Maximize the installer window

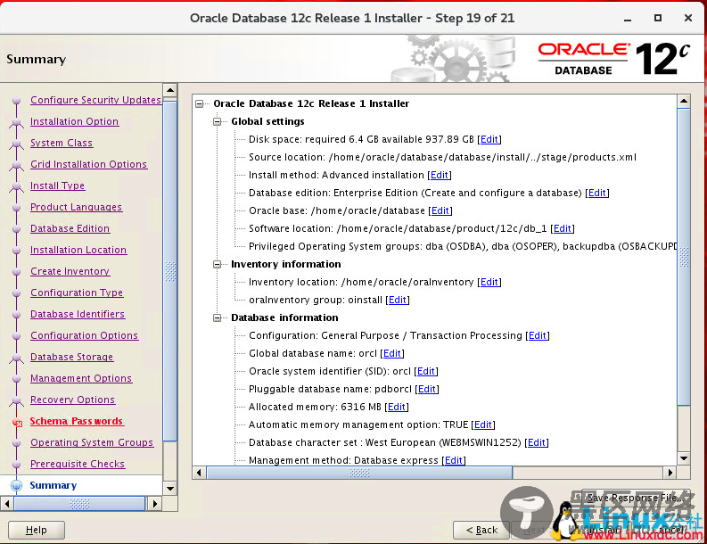[x=658, y=18]
